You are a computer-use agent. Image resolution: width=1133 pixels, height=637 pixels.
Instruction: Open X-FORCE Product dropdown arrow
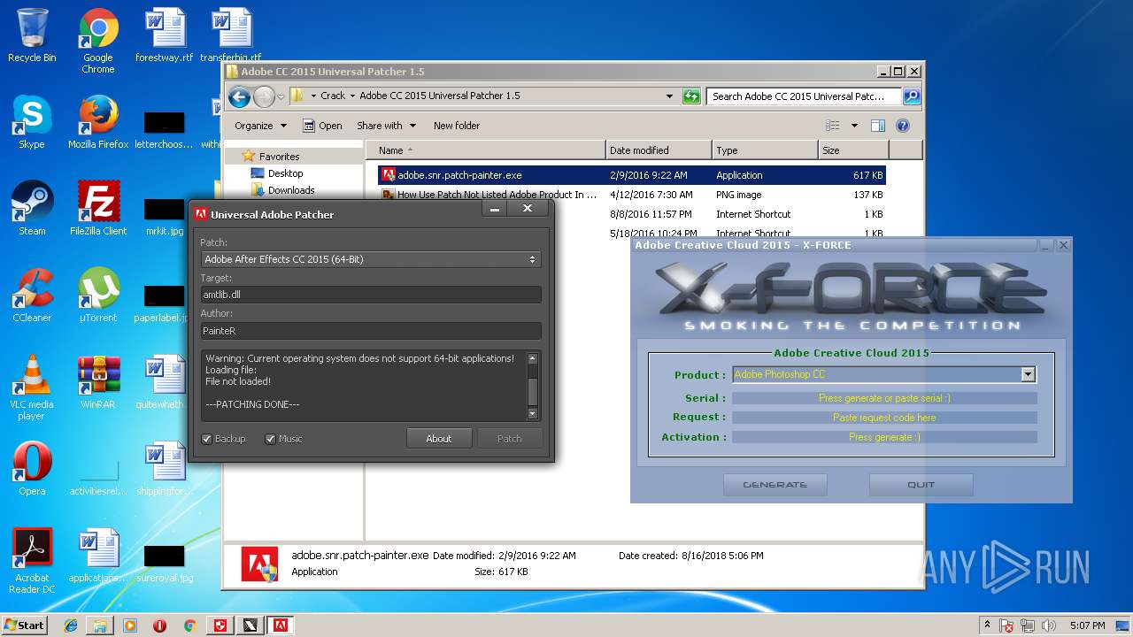coord(1028,374)
